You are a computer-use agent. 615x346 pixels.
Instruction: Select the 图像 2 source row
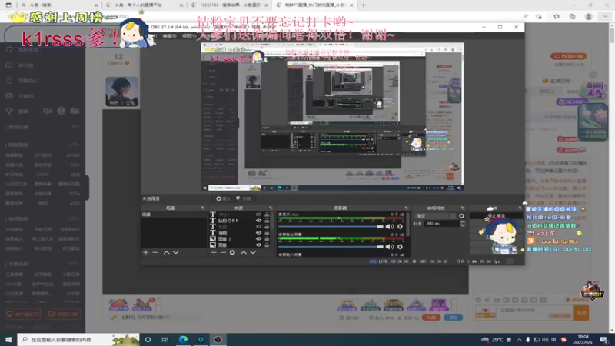pyautogui.click(x=239, y=239)
